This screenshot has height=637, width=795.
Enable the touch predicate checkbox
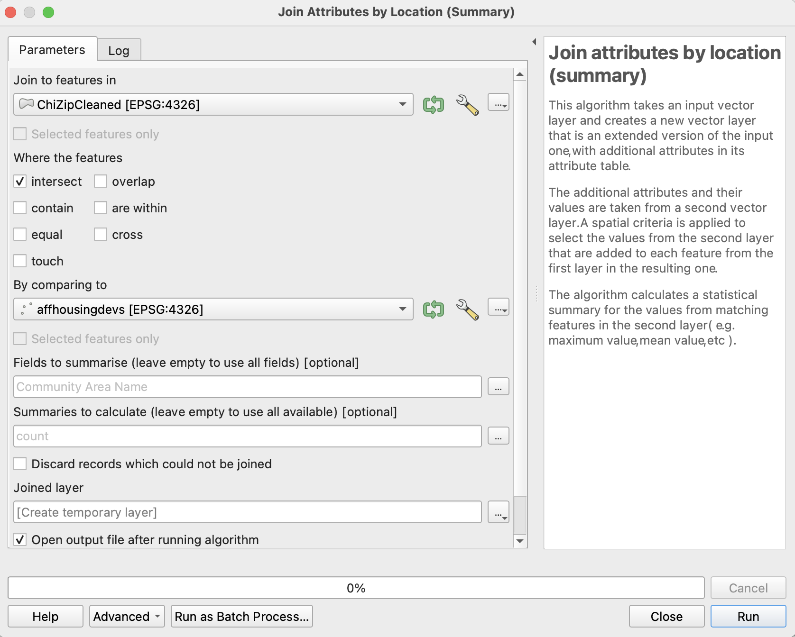tap(20, 261)
